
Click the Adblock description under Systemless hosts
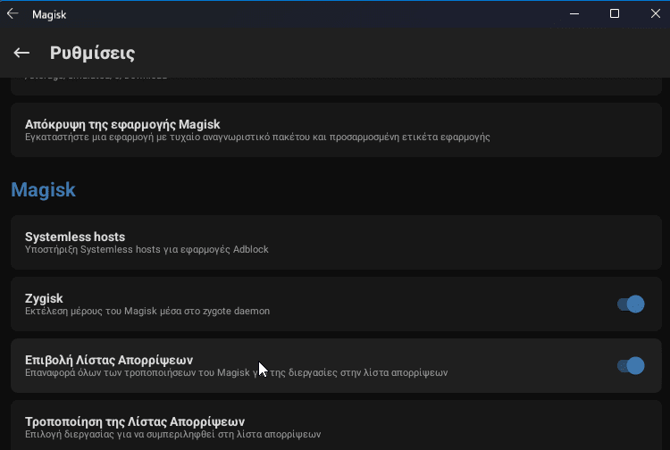[x=147, y=249]
